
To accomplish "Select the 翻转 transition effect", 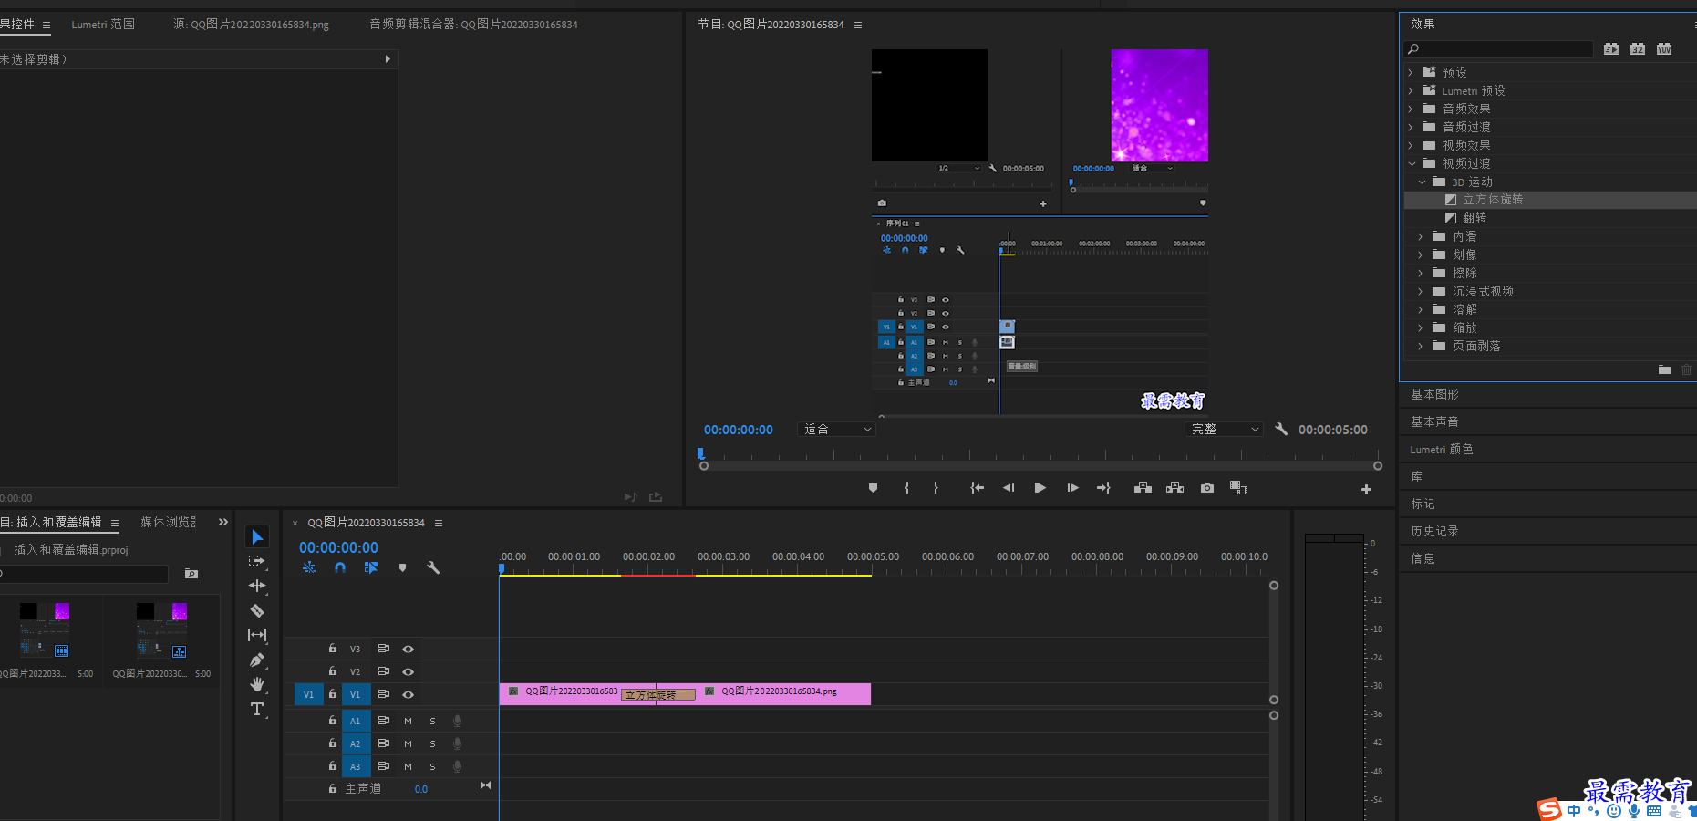I will point(1475,218).
